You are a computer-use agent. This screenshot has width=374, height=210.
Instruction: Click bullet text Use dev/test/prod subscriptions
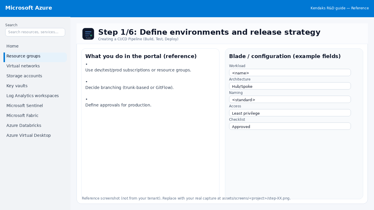(x=138, y=70)
